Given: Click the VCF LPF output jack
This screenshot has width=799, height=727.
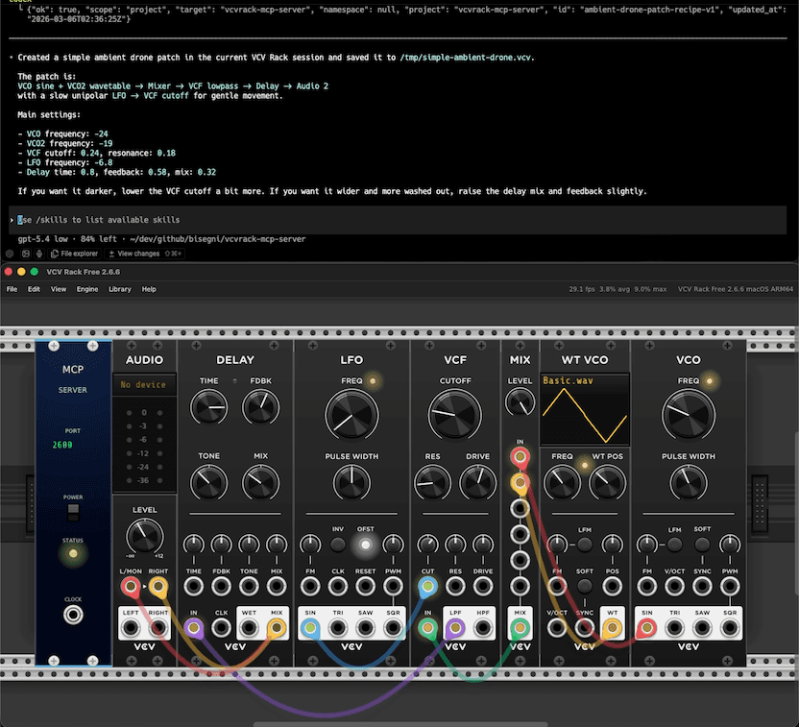Looking at the screenshot, I should (455, 628).
